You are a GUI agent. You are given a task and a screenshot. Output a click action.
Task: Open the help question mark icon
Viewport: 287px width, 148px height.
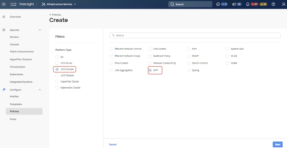pyautogui.click(x=273, y=4)
